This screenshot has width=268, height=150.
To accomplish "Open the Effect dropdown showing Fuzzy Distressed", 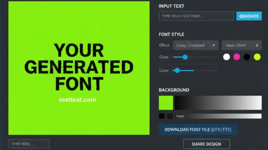I will (x=196, y=45).
